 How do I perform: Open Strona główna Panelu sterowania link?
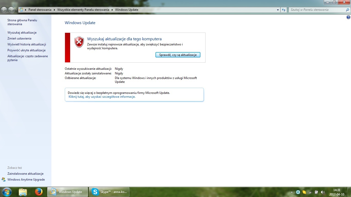(x=22, y=22)
